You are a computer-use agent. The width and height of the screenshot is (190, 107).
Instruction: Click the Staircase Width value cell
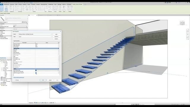(47, 44)
